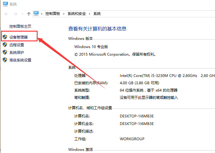This screenshot has width=215, height=153.
Task: Open the 高级系统设置 link
Action: [20, 60]
